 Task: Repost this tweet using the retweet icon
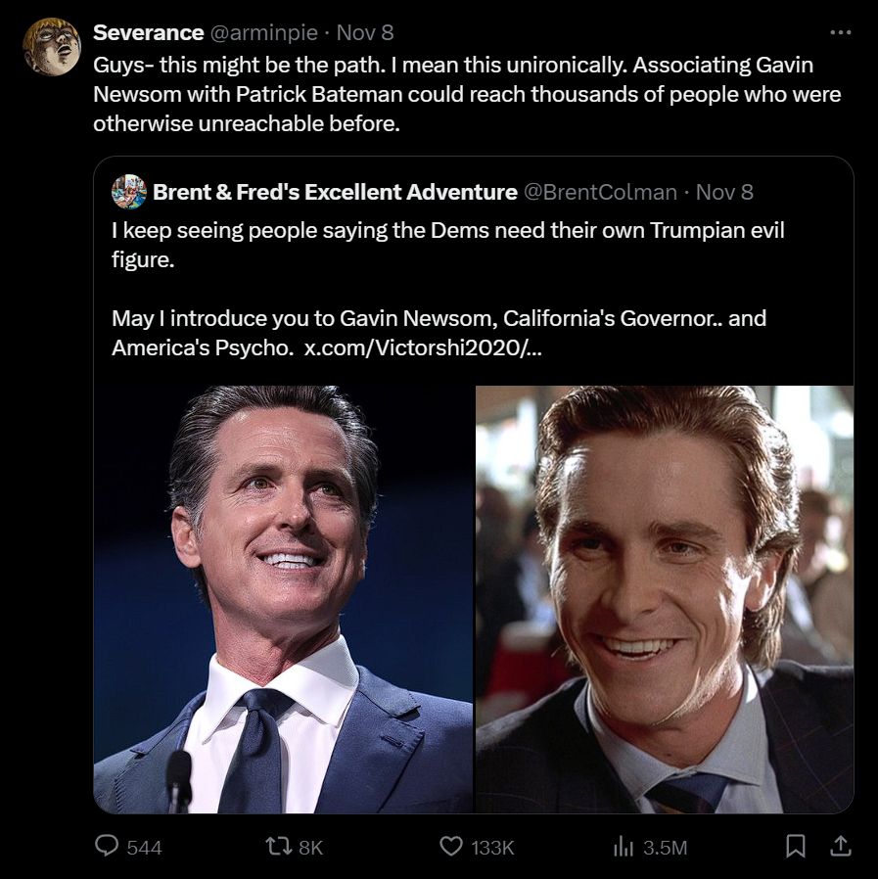click(x=278, y=847)
